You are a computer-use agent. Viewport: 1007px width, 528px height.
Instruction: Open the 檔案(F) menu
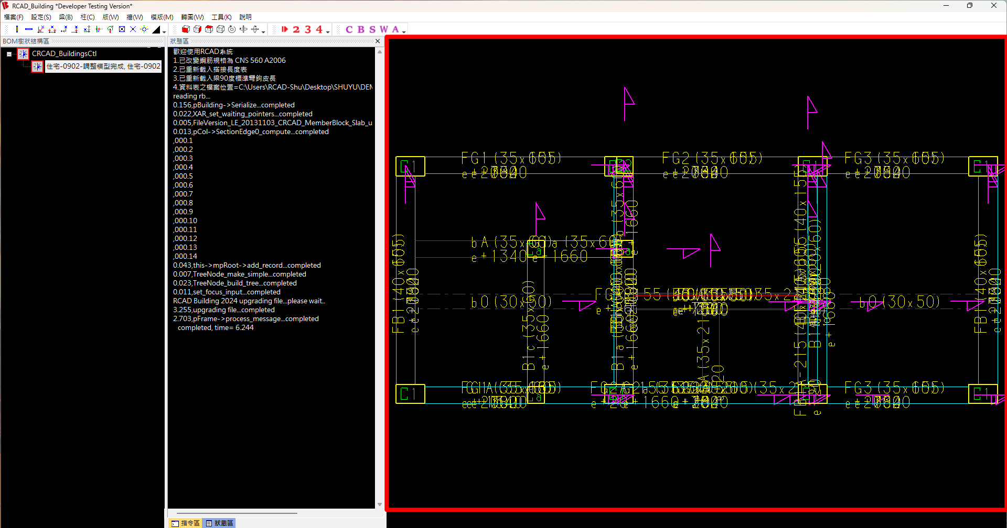(14, 17)
